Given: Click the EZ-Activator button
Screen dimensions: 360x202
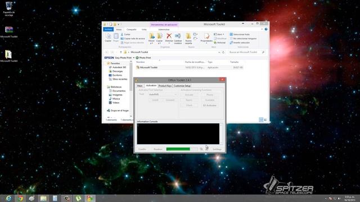Looking at the screenshot, I should 210,105.
